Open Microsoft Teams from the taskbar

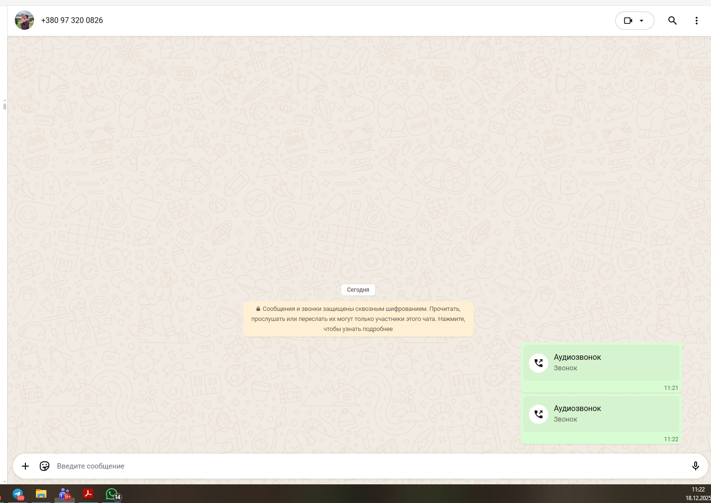click(64, 494)
